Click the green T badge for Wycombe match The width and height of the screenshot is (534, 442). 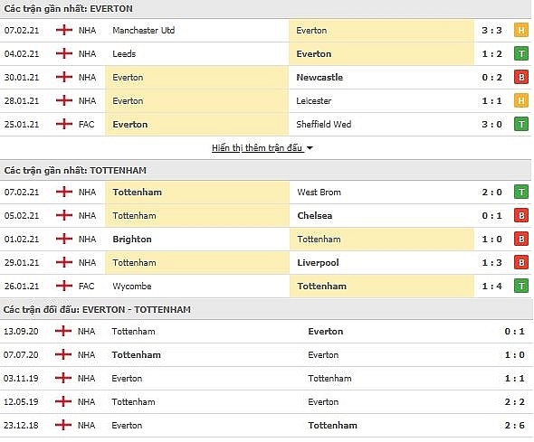coord(521,287)
